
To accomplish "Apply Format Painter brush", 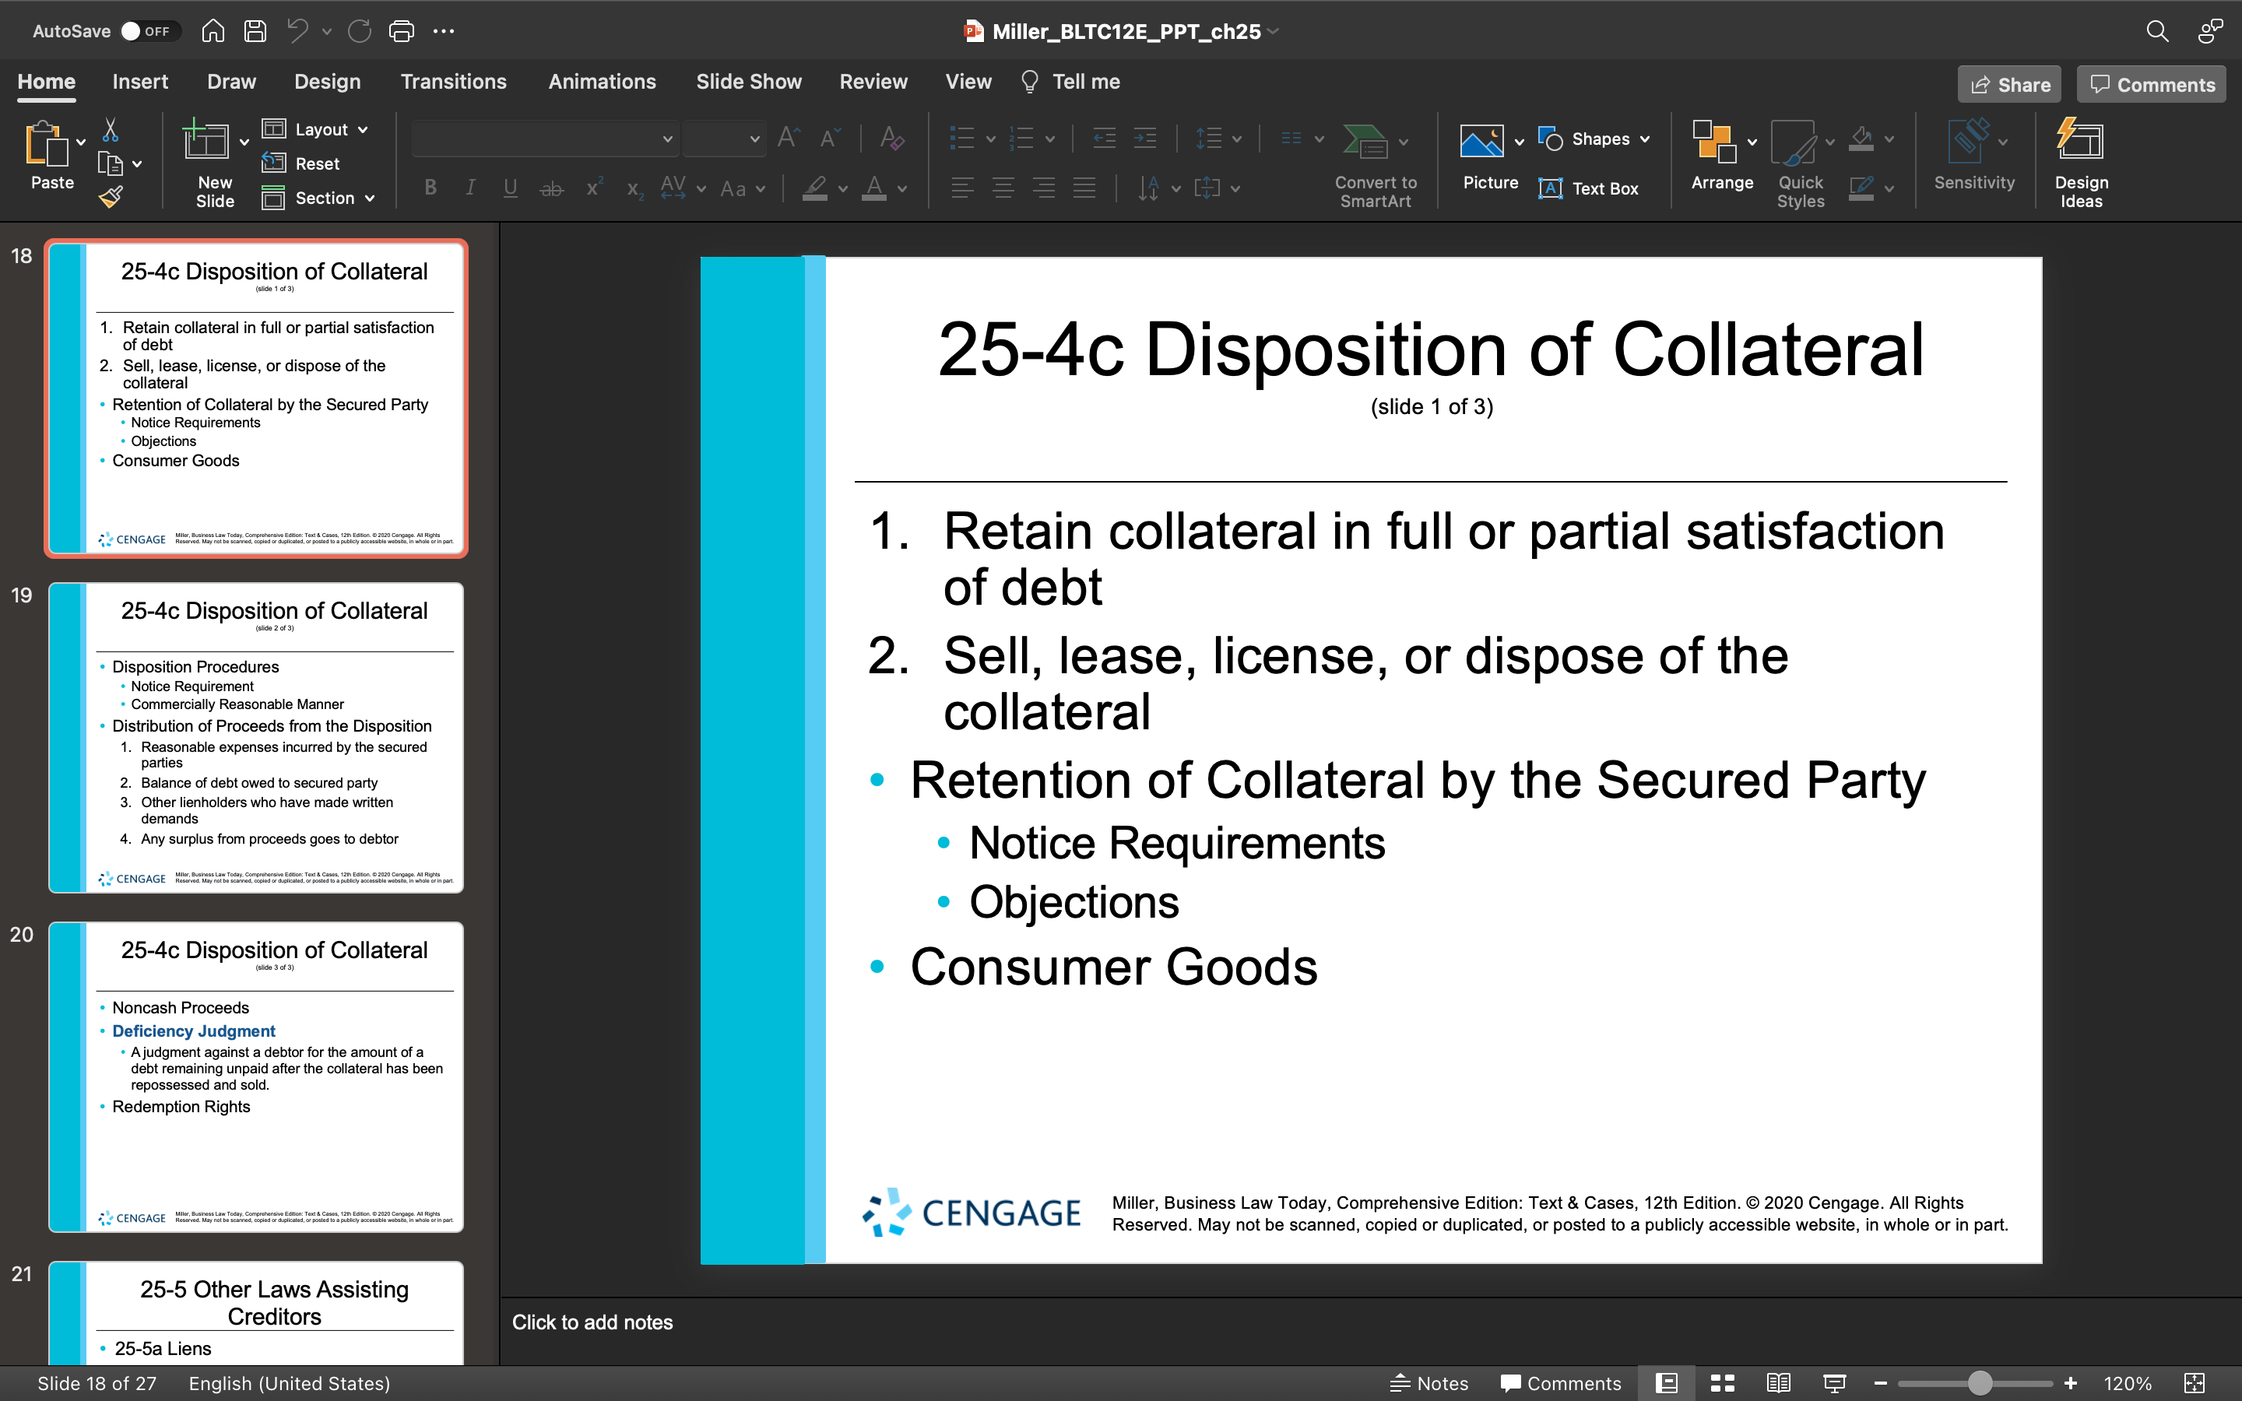I will tap(111, 196).
